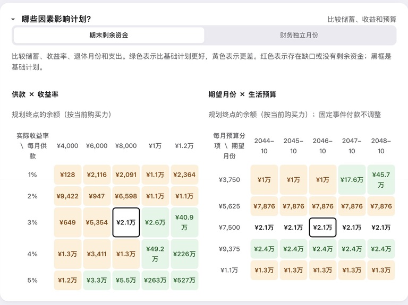Image resolution: width=408 pixels, height=305 pixels.
Task: Switch to the 财务独立月份 tab
Action: tap(299, 35)
